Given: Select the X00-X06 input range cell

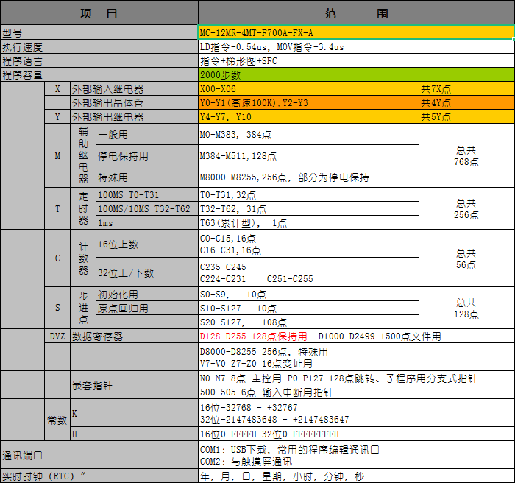Looking at the screenshot, I should (x=308, y=89).
